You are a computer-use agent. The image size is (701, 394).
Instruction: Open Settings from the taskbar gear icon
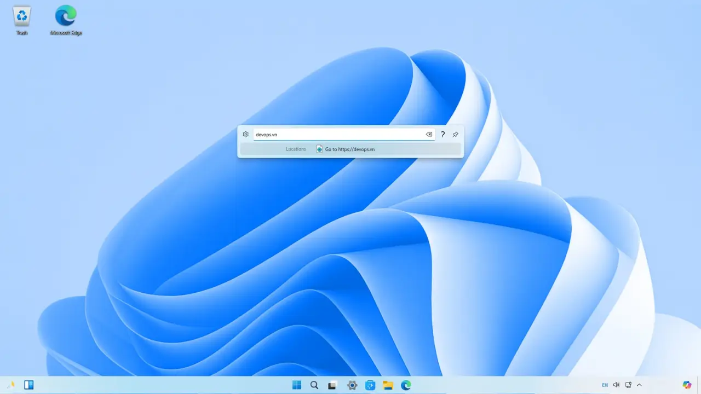coord(352,385)
